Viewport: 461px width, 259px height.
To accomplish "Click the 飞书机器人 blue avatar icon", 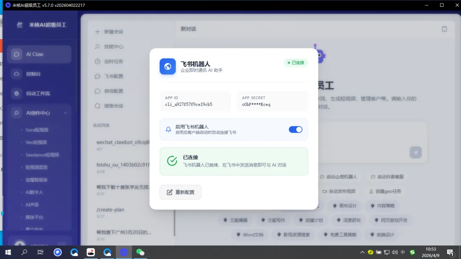I will pos(167,66).
